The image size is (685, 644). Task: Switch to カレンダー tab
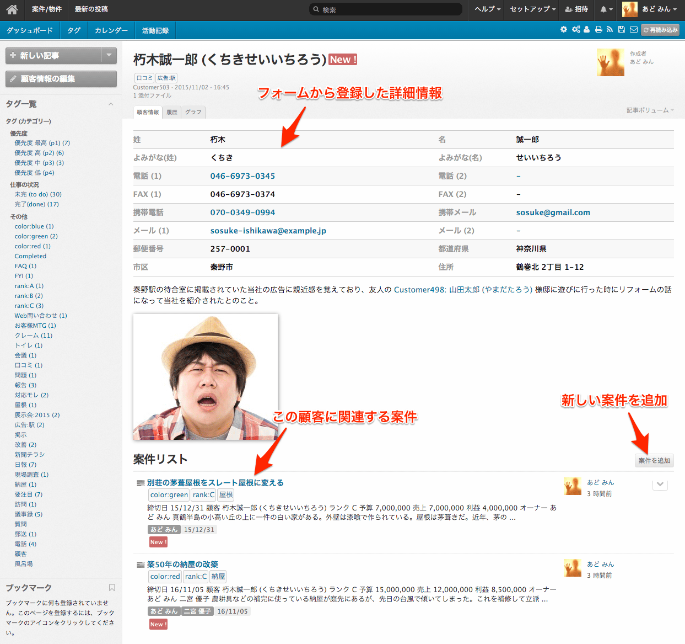111,30
